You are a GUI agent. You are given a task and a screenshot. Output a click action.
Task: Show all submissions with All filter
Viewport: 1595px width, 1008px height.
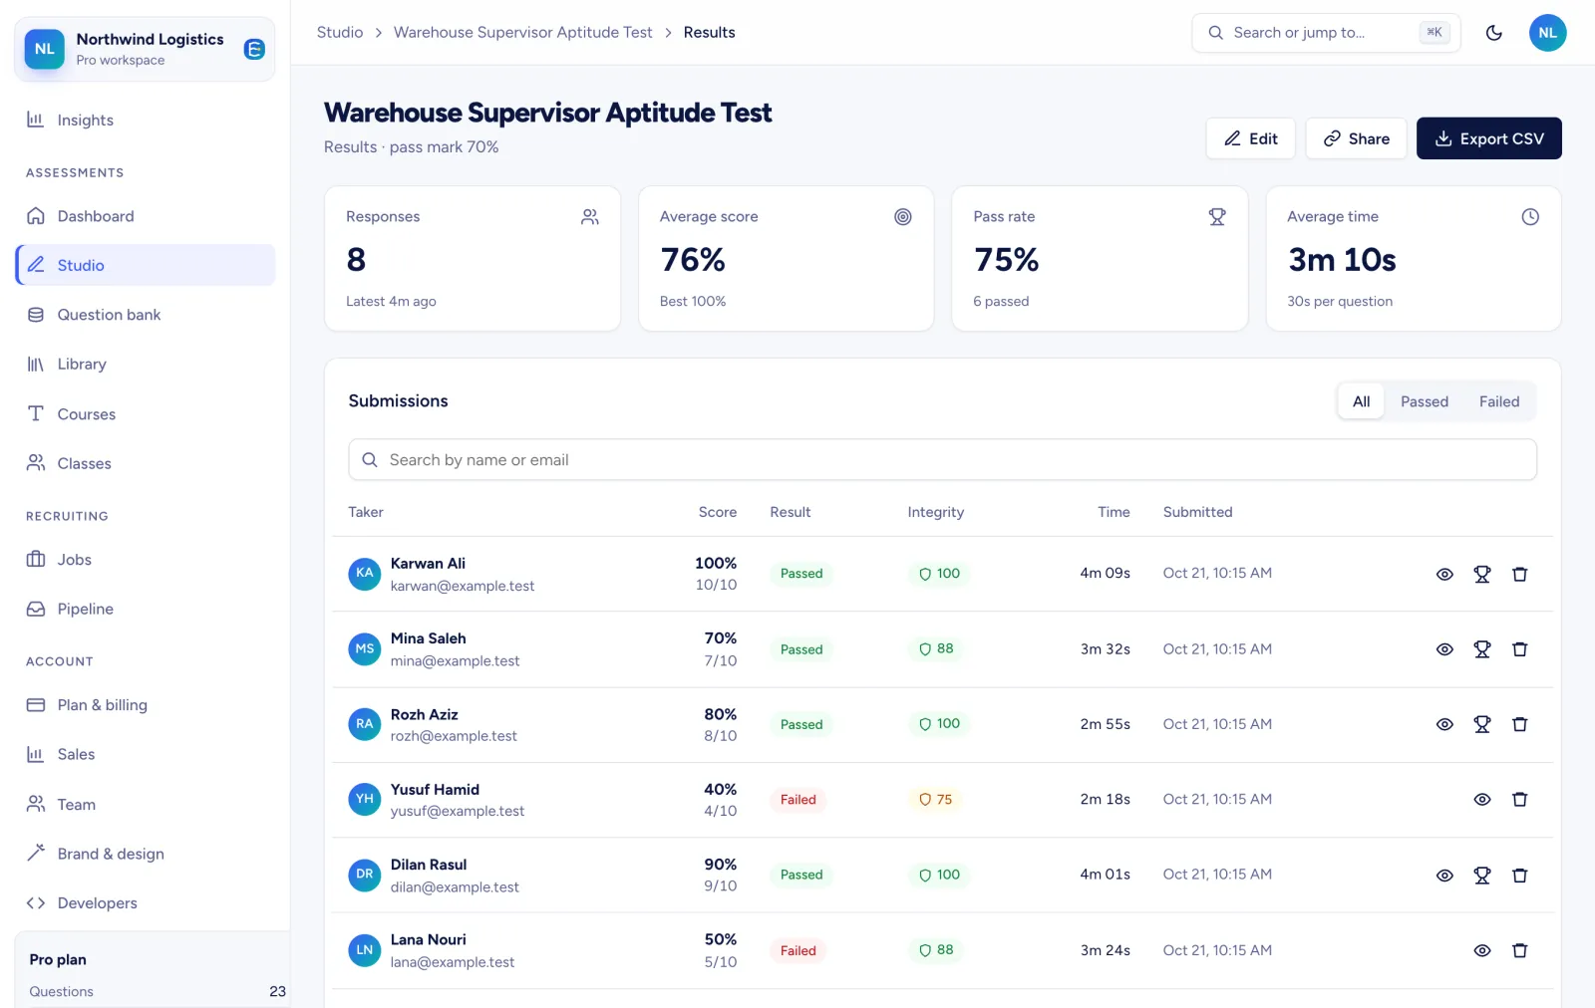(1361, 401)
